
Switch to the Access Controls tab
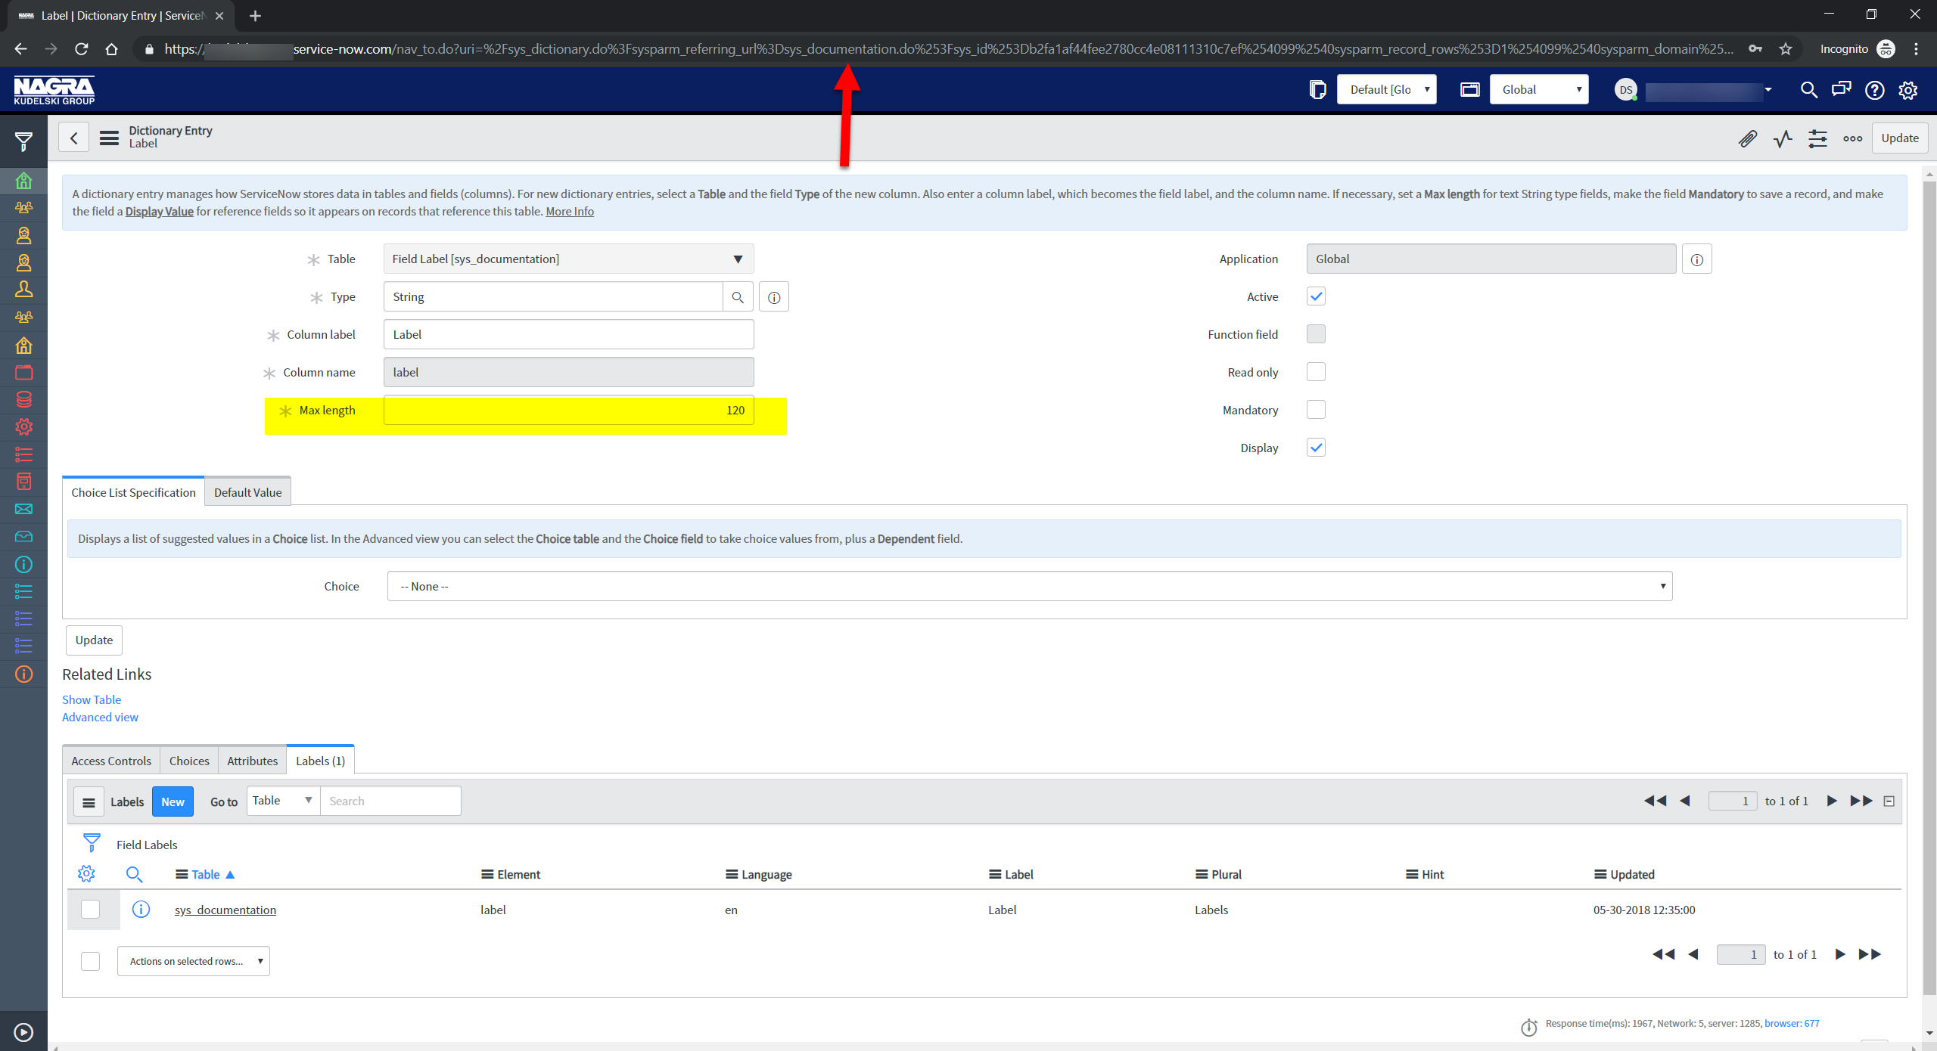click(x=111, y=761)
